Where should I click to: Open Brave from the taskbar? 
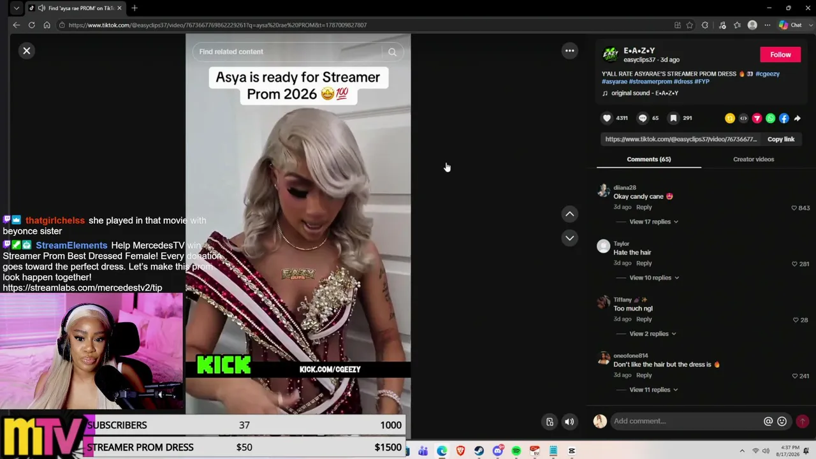coord(460,451)
